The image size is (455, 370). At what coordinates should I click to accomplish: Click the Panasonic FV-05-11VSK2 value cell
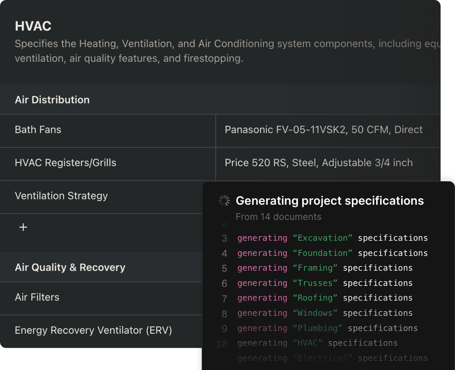point(328,131)
